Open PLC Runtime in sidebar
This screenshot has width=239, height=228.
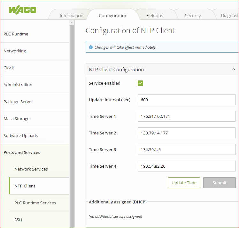pos(16,34)
